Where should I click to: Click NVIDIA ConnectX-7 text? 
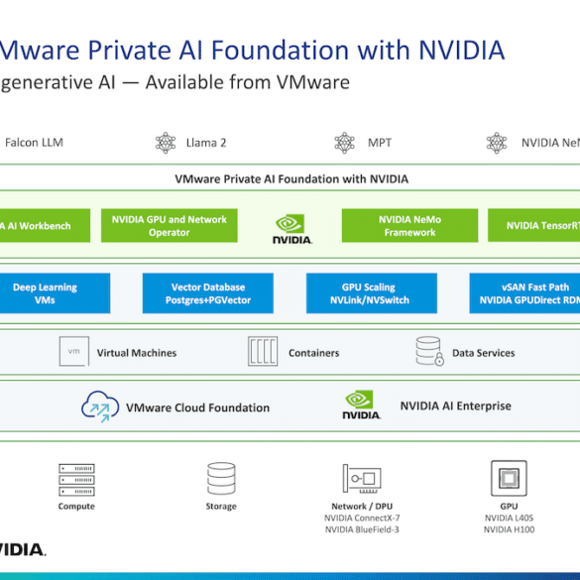pyautogui.click(x=362, y=518)
